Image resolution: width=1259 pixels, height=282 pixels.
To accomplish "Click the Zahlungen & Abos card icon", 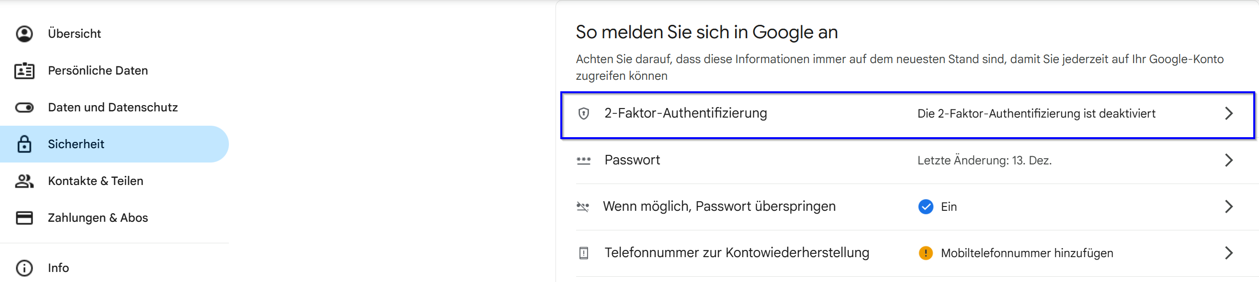I will coord(24,217).
